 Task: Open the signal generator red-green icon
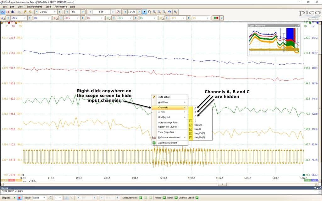216,18
